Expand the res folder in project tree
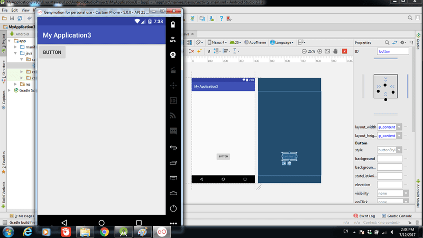This screenshot has width=423, height=238. tap(16, 84)
